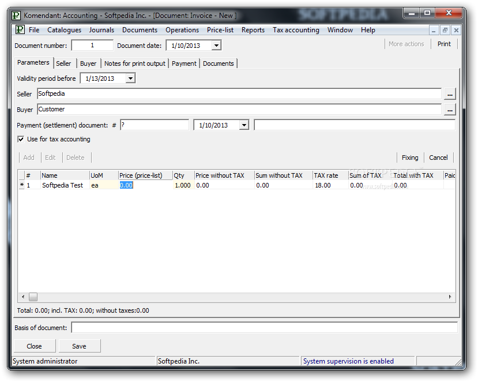This screenshot has width=478, height=382.
Task: Click the Qty column header
Action: point(183,175)
